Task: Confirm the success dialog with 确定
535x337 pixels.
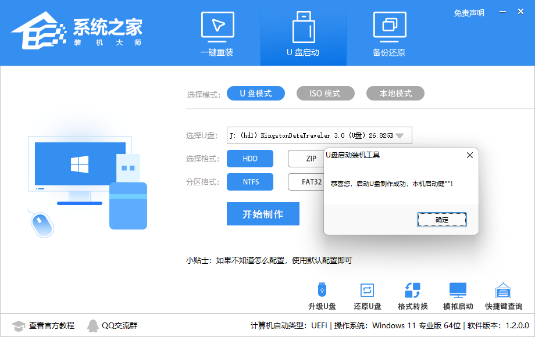Action: pyautogui.click(x=441, y=220)
